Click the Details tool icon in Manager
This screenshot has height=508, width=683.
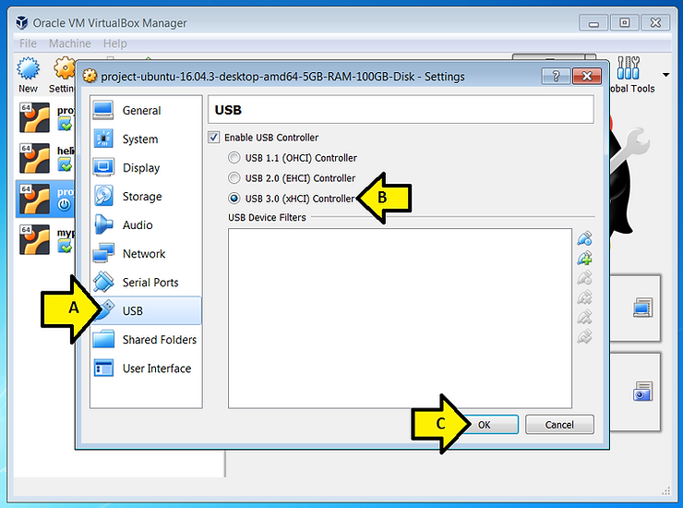pyautogui.click(x=643, y=308)
